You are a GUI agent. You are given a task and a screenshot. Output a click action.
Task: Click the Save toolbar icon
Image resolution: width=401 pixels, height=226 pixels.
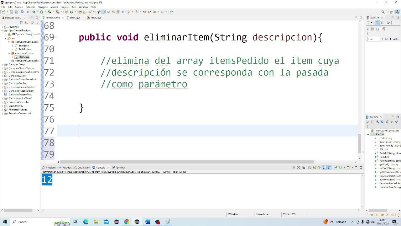[11, 12]
